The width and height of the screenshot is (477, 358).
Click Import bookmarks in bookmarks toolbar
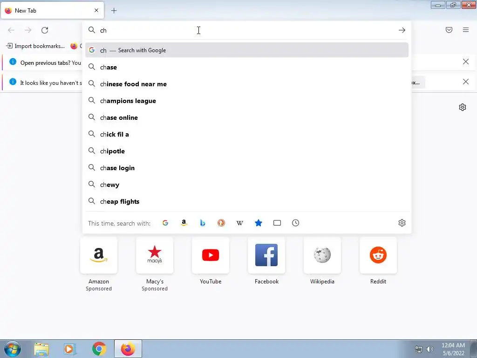pos(35,46)
